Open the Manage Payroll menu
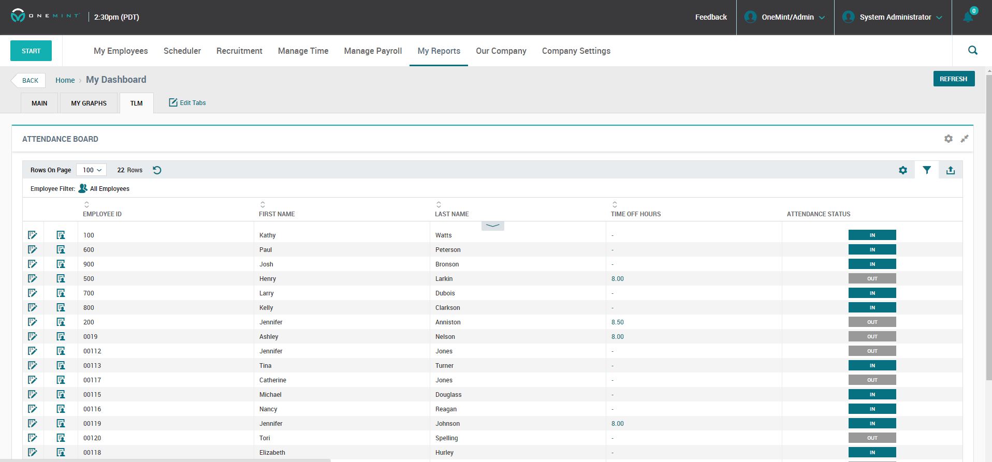Viewport: 992px width, 462px height. pyautogui.click(x=373, y=51)
